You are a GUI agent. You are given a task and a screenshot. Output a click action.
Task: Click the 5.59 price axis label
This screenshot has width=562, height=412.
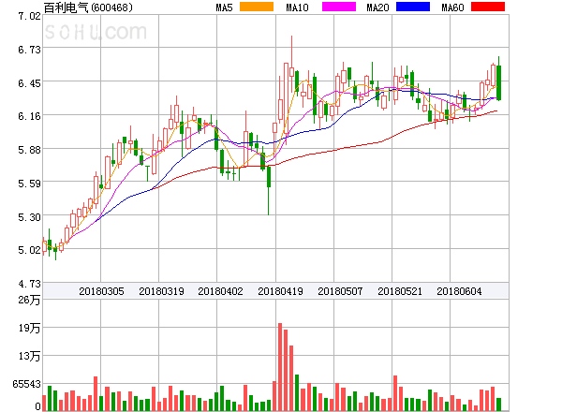[29, 184]
